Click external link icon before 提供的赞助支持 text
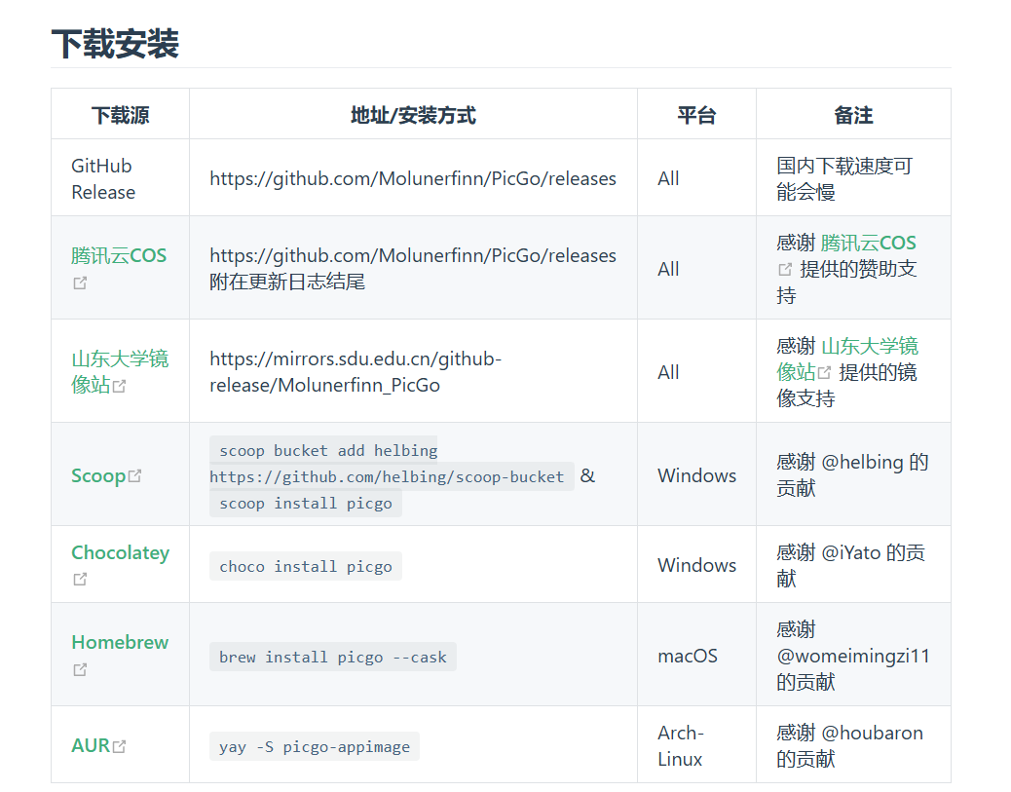Image resolution: width=1011 pixels, height=792 pixels. click(785, 270)
